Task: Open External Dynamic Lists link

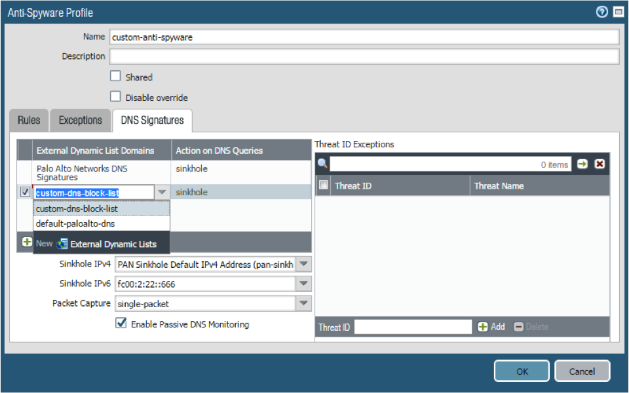Action: (x=113, y=244)
